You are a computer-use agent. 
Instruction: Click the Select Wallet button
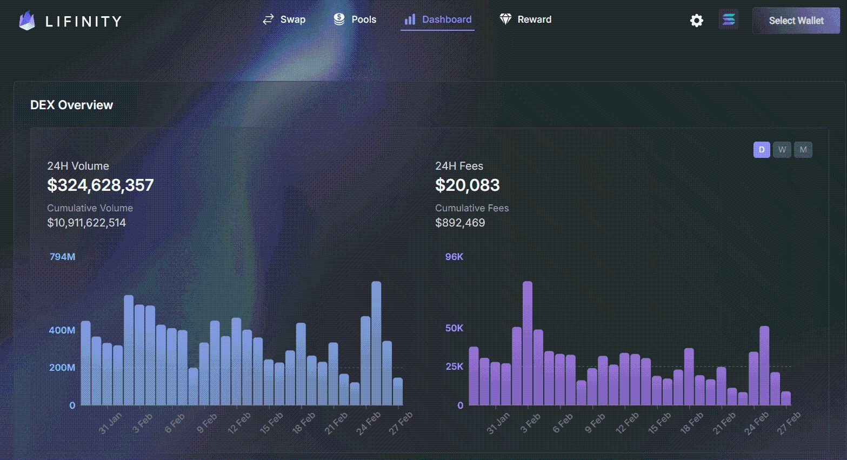point(796,21)
